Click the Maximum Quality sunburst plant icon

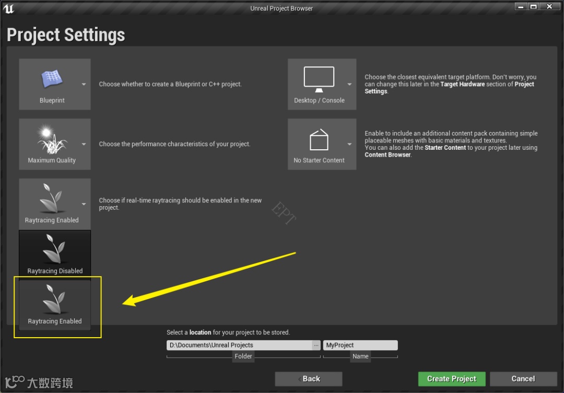(x=52, y=139)
